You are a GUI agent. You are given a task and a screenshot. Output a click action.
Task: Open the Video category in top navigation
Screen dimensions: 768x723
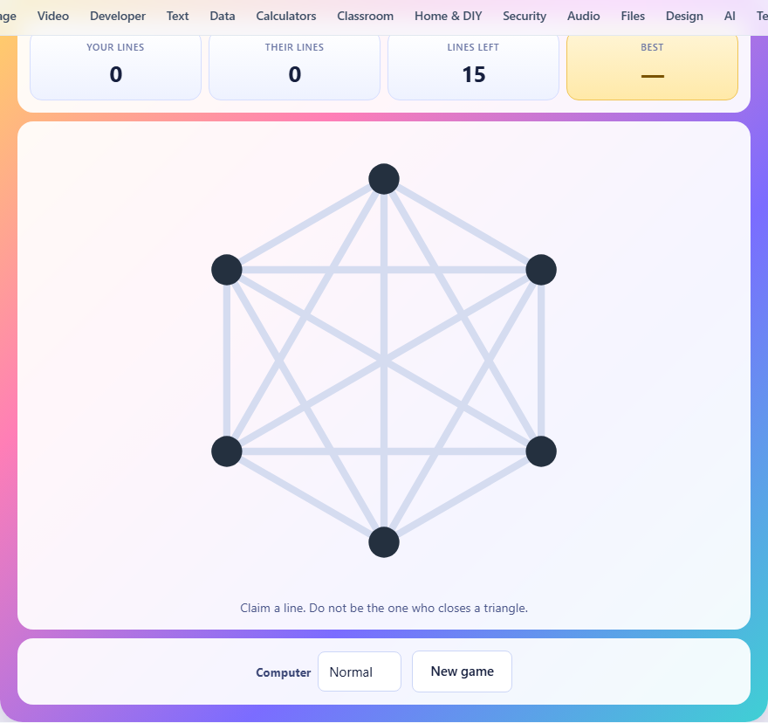53,17
